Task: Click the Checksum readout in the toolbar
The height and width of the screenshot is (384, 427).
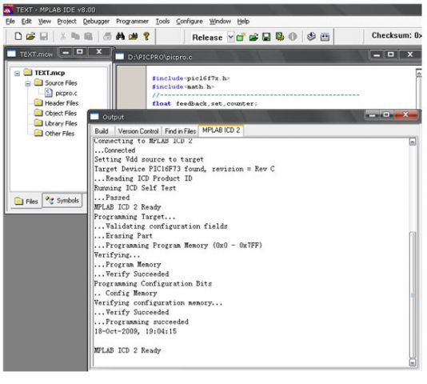Action: click(x=397, y=35)
